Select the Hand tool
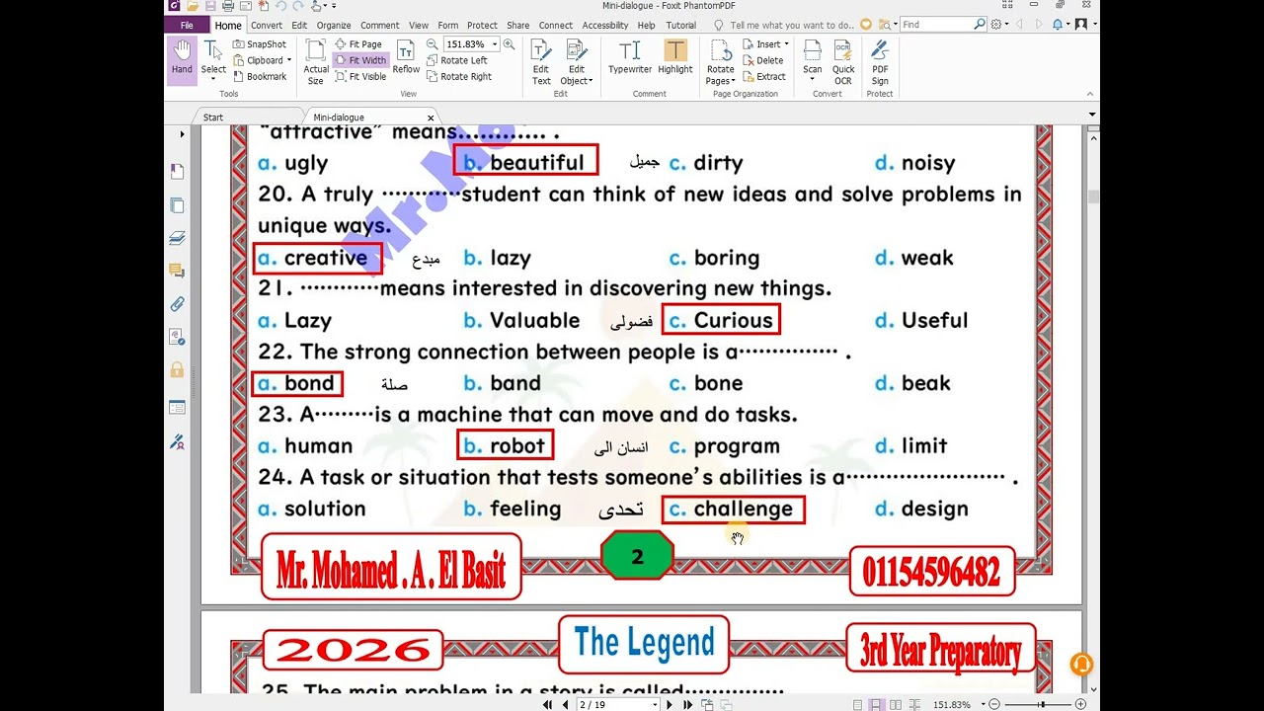This screenshot has height=711, width=1264. tap(182, 60)
